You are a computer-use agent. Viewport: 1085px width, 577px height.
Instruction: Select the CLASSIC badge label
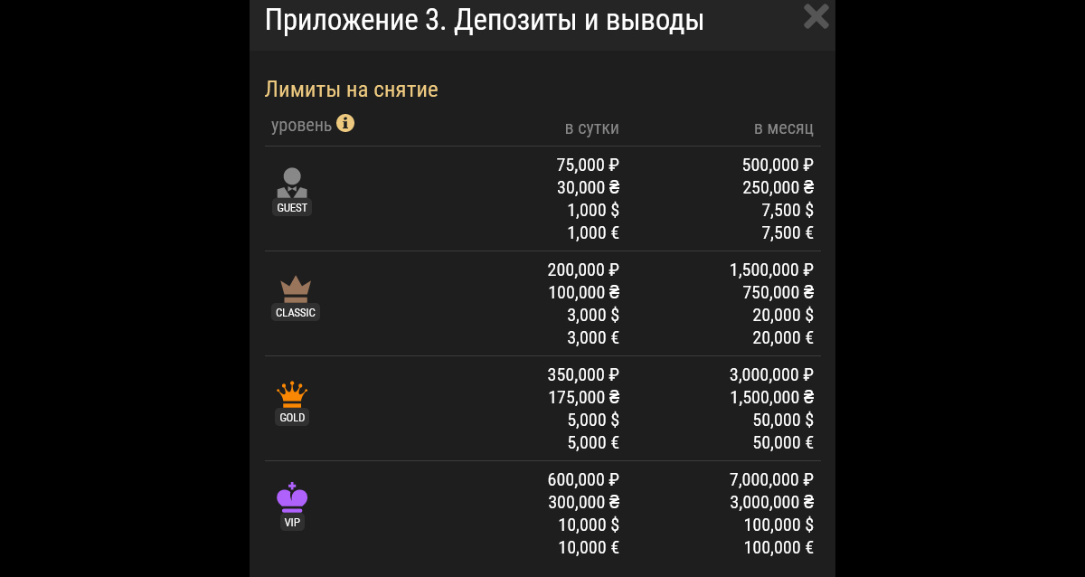(x=295, y=312)
